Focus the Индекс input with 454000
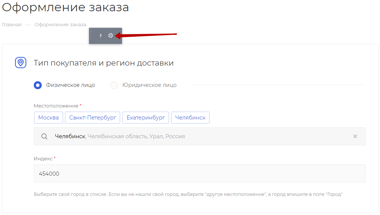380x215 pixels. pyautogui.click(x=200, y=173)
